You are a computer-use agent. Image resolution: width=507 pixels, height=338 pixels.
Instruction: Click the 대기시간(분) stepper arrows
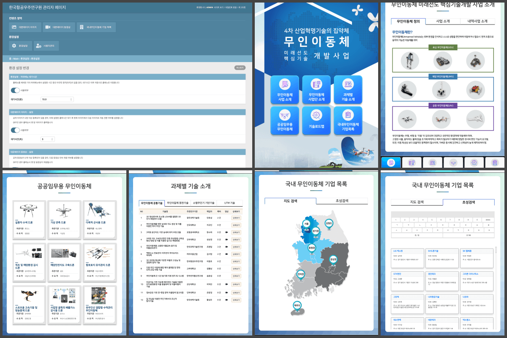tap(71, 99)
